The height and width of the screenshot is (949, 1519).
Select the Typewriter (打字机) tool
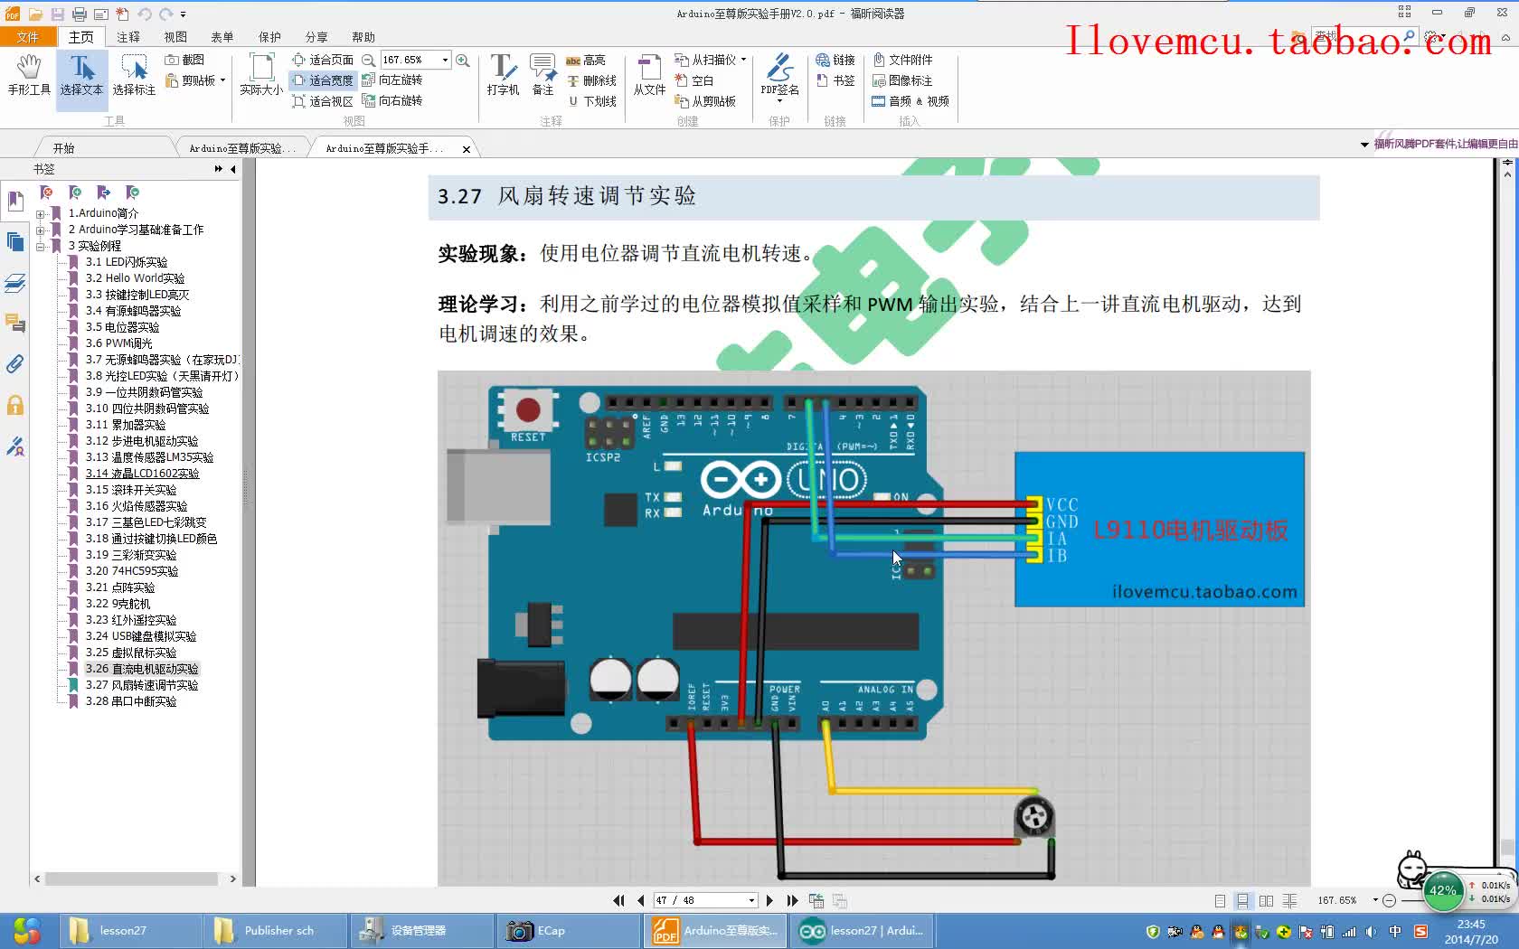[x=503, y=74]
